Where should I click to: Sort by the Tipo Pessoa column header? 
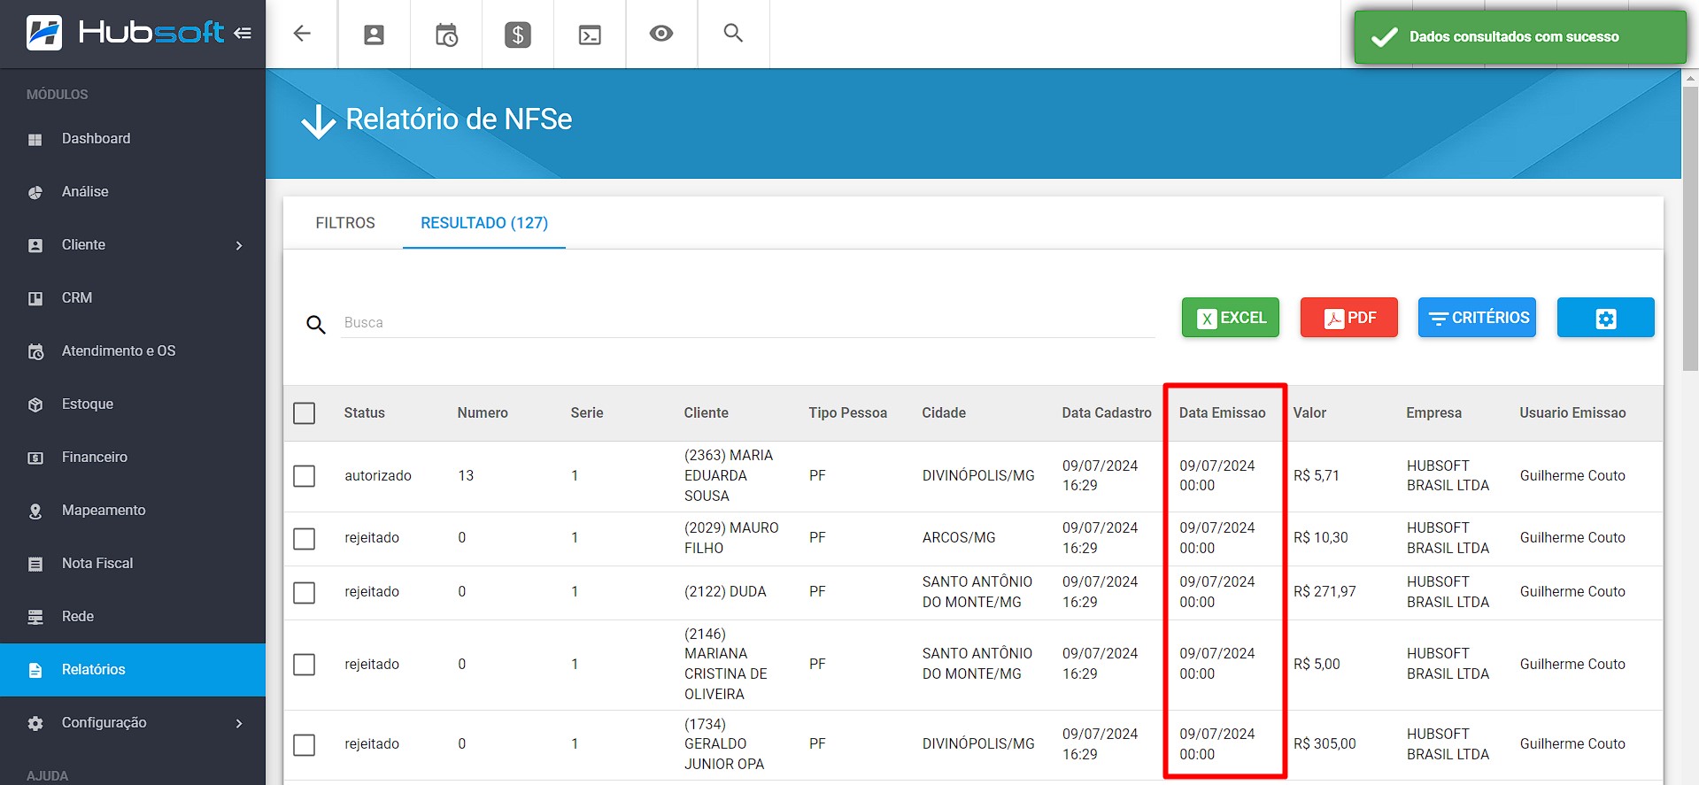(847, 413)
